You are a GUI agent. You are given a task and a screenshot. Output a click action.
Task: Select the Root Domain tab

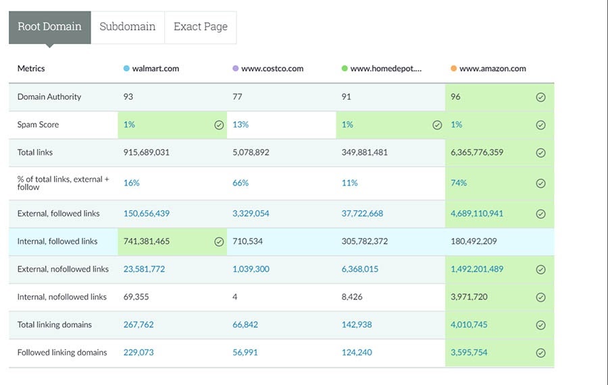pyautogui.click(x=49, y=27)
